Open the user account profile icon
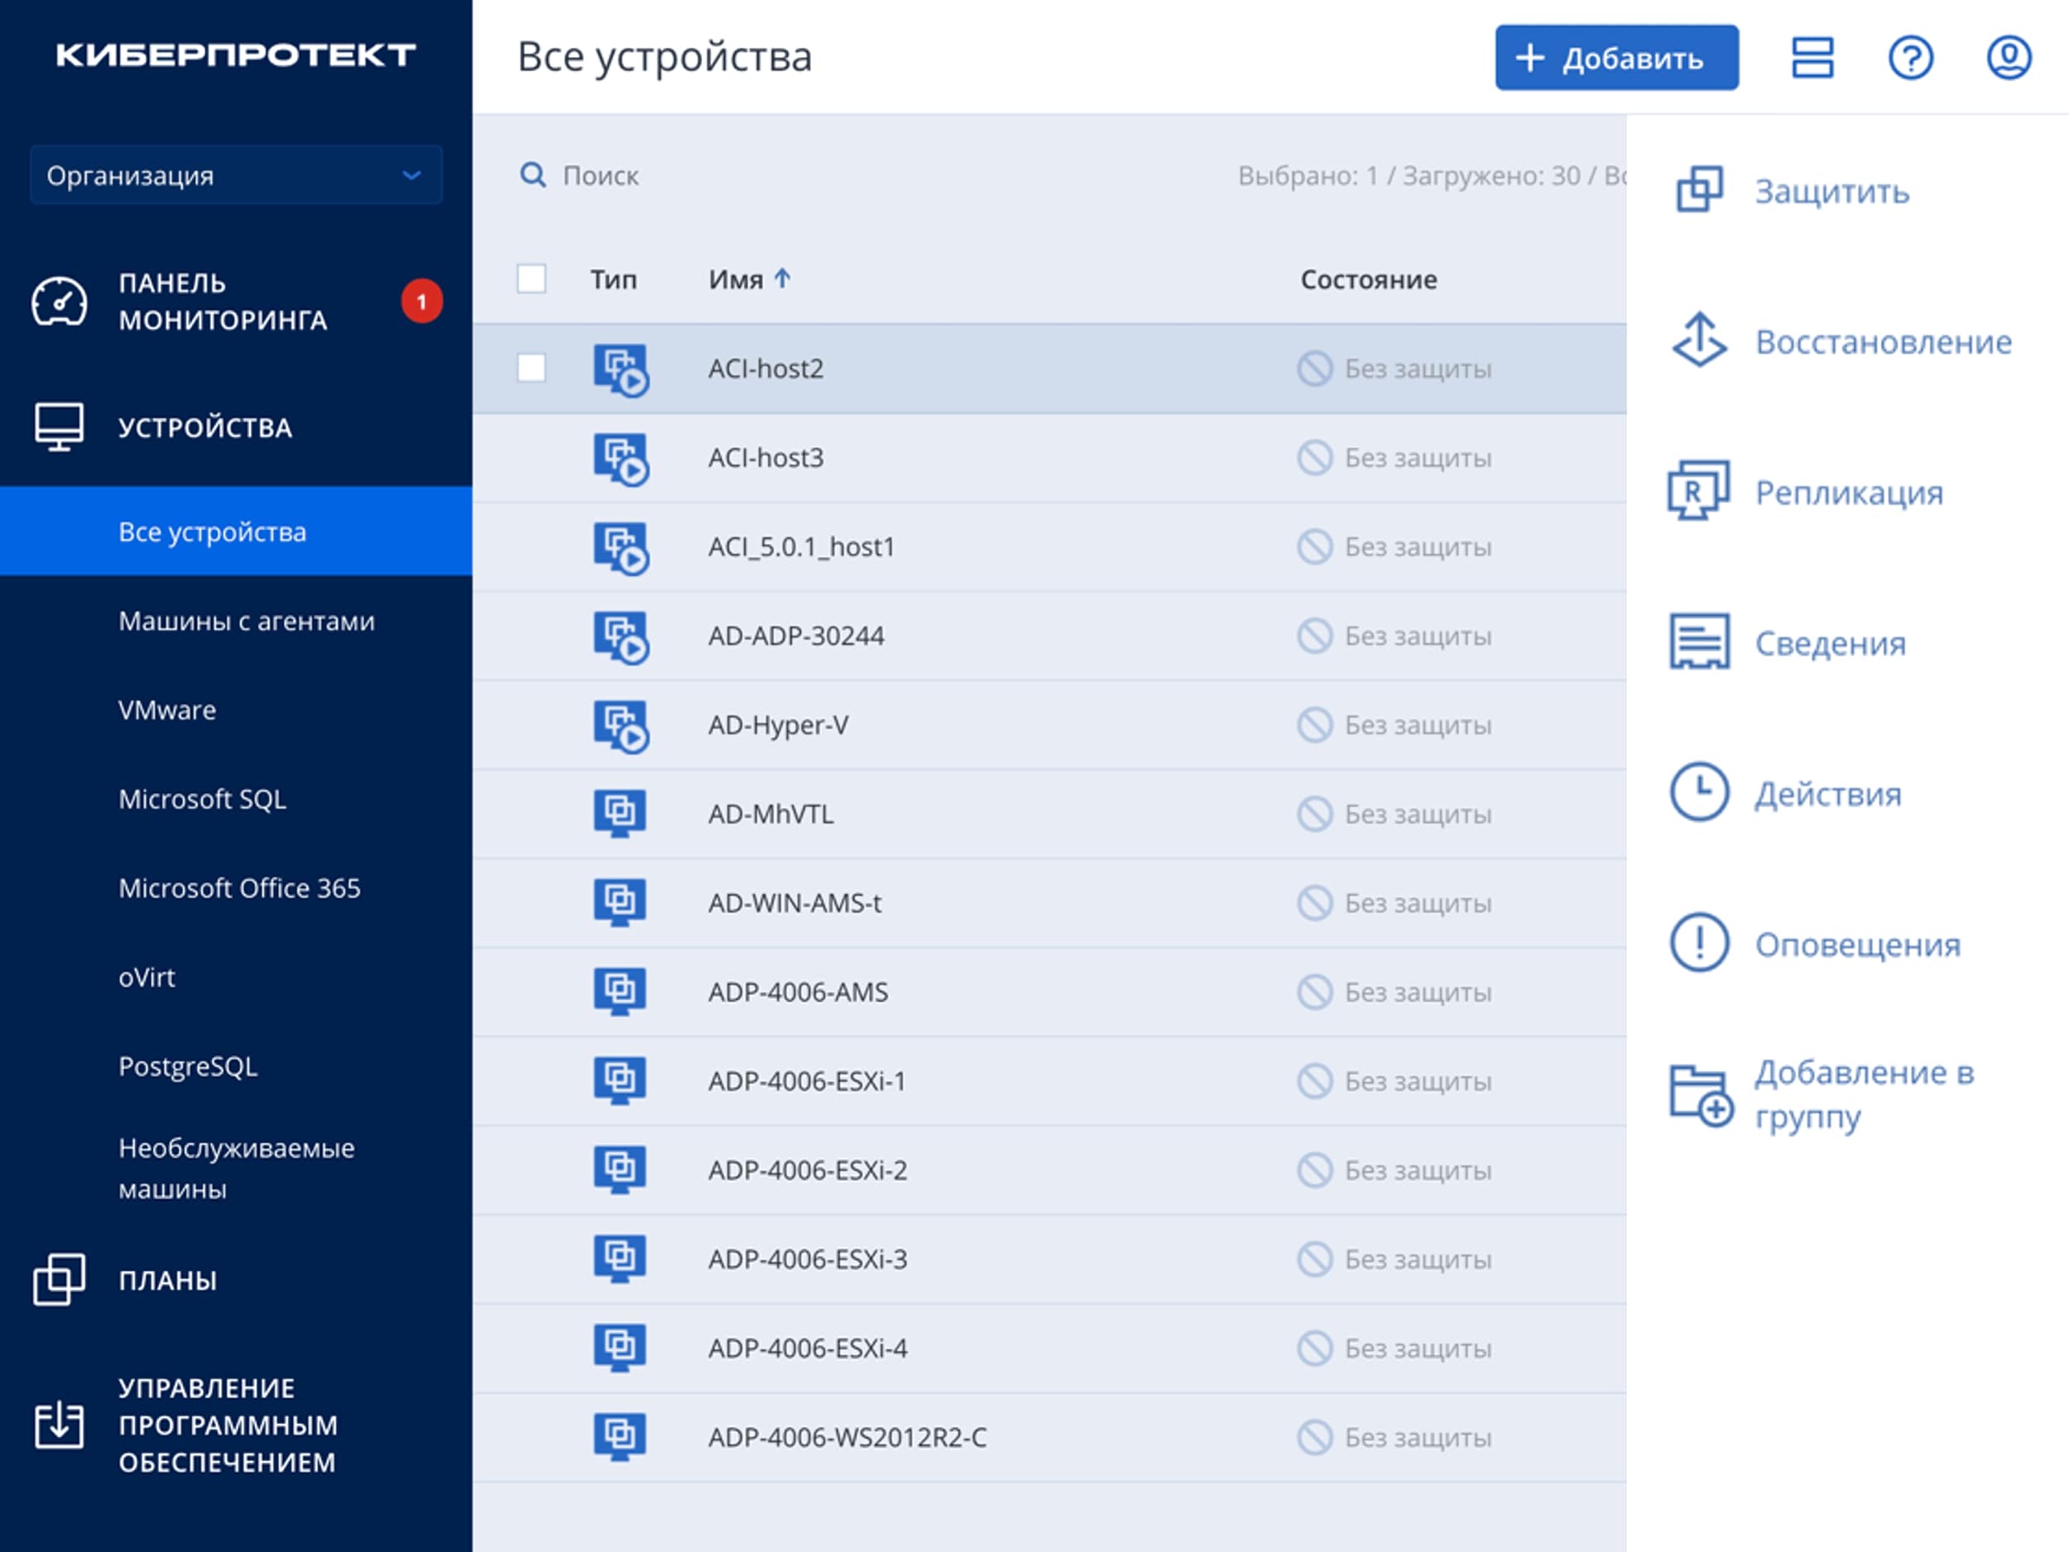The height and width of the screenshot is (1552, 2069). click(2009, 58)
